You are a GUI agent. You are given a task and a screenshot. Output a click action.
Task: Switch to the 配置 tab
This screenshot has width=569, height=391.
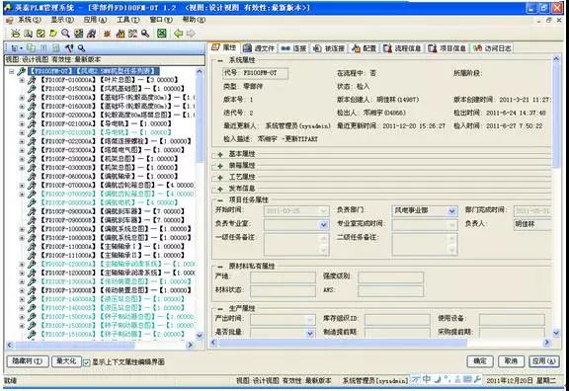(364, 47)
